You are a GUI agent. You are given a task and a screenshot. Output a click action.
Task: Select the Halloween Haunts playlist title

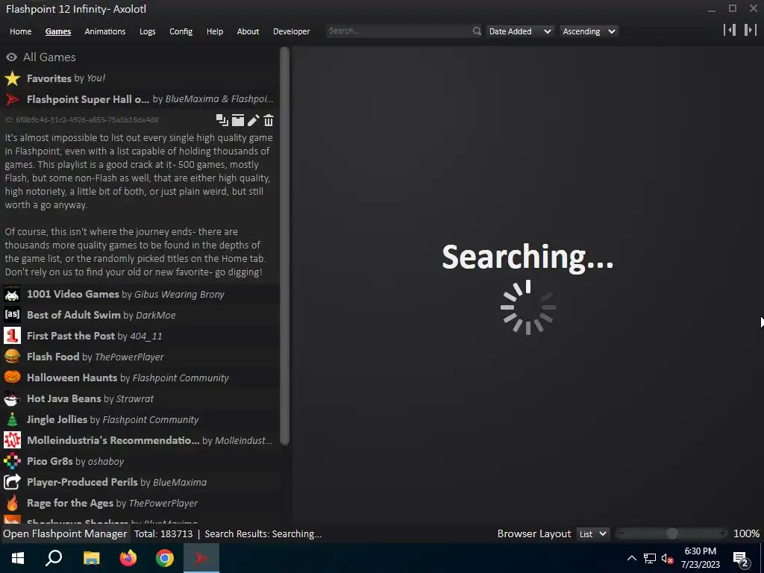click(72, 378)
